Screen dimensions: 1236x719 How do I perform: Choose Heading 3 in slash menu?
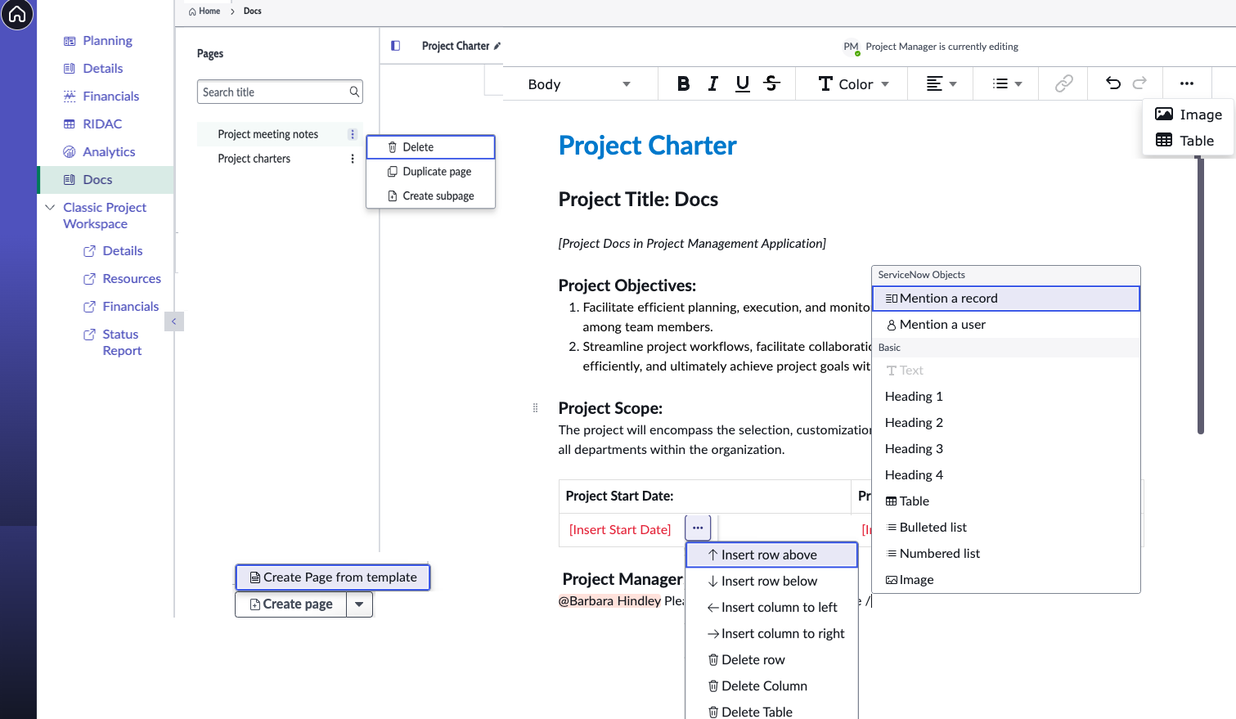[1006, 449]
